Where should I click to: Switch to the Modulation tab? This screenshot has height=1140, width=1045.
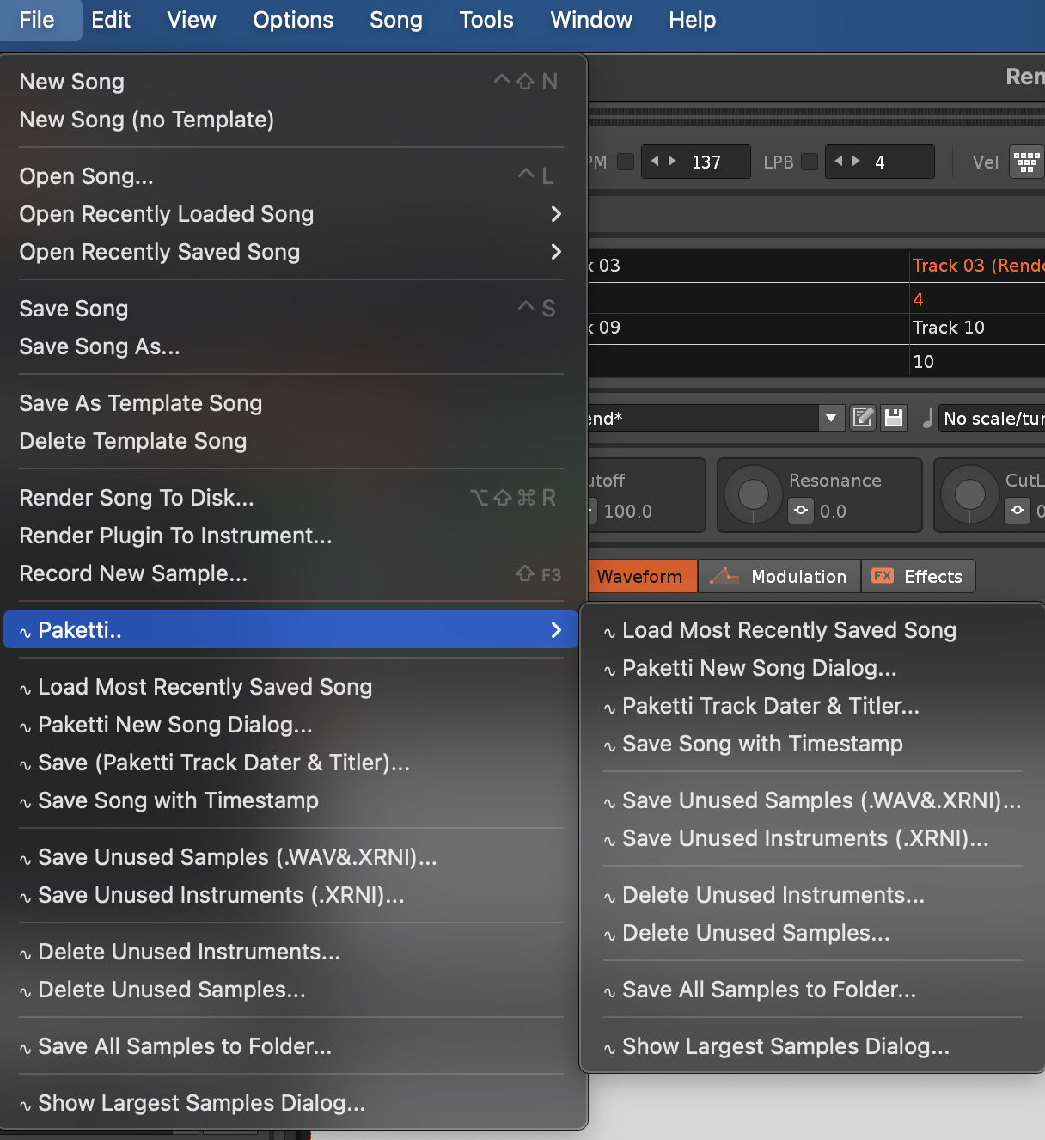pyautogui.click(x=779, y=577)
